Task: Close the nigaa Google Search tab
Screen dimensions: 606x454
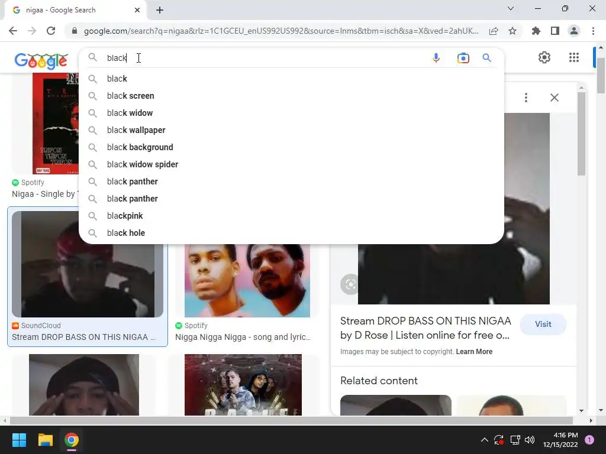Action: click(x=137, y=10)
